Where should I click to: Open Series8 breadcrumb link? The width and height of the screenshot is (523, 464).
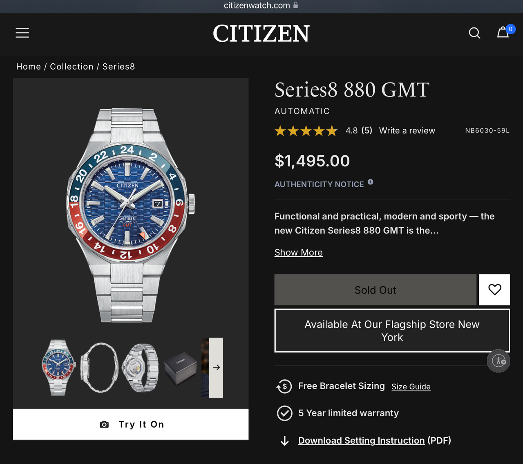pyautogui.click(x=118, y=67)
